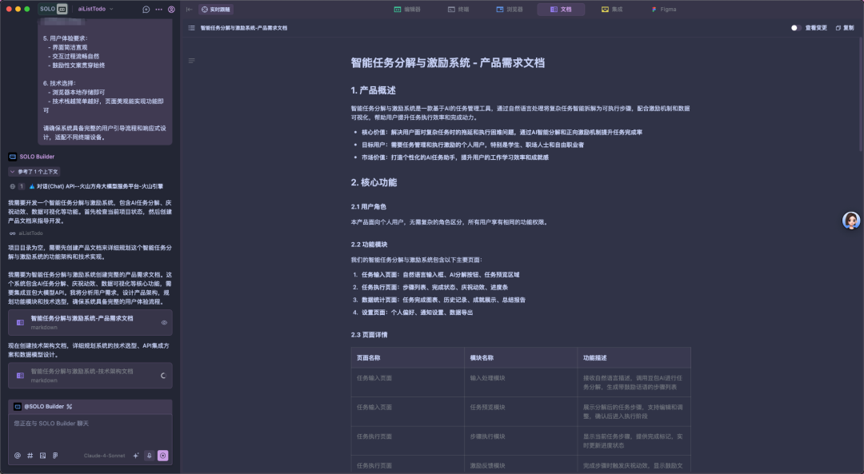Collapse the chat panel with the arrow icon

[x=189, y=10]
